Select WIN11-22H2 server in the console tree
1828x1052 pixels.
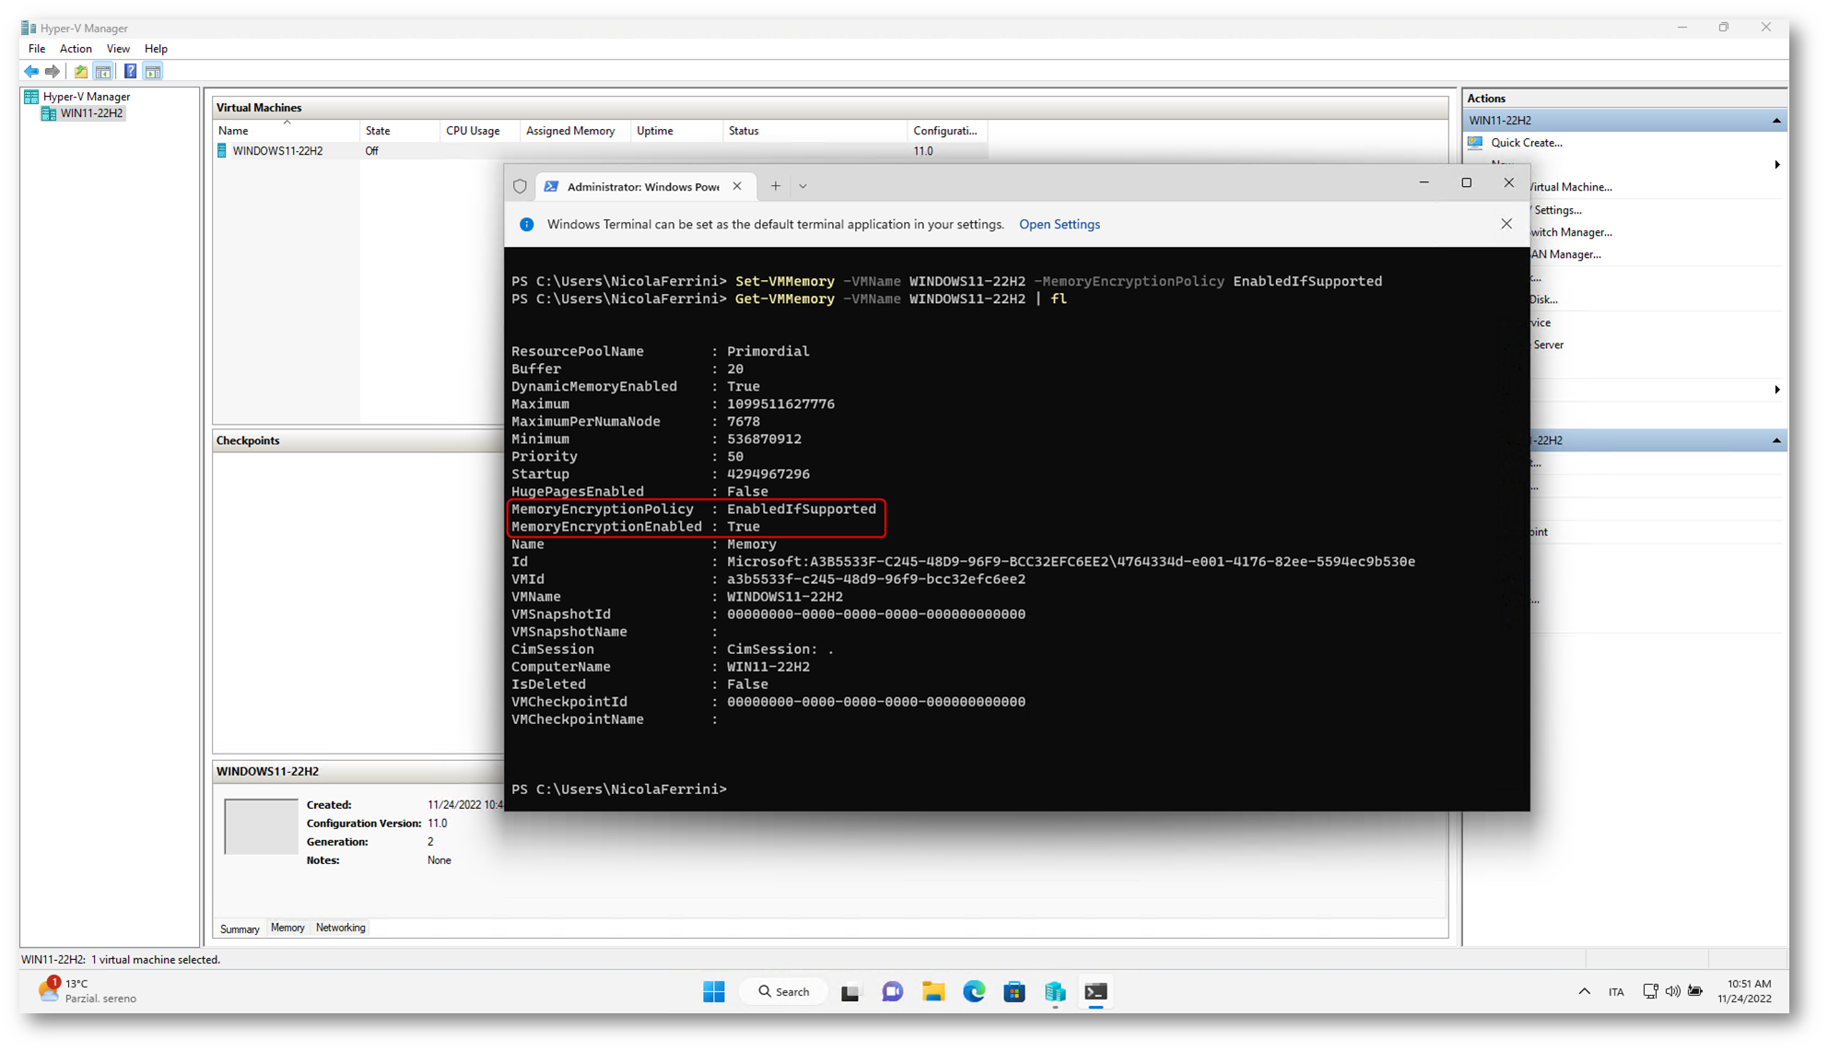click(91, 113)
